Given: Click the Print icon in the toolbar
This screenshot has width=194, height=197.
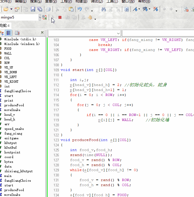Looking at the screenshot, I should coord(48,9).
